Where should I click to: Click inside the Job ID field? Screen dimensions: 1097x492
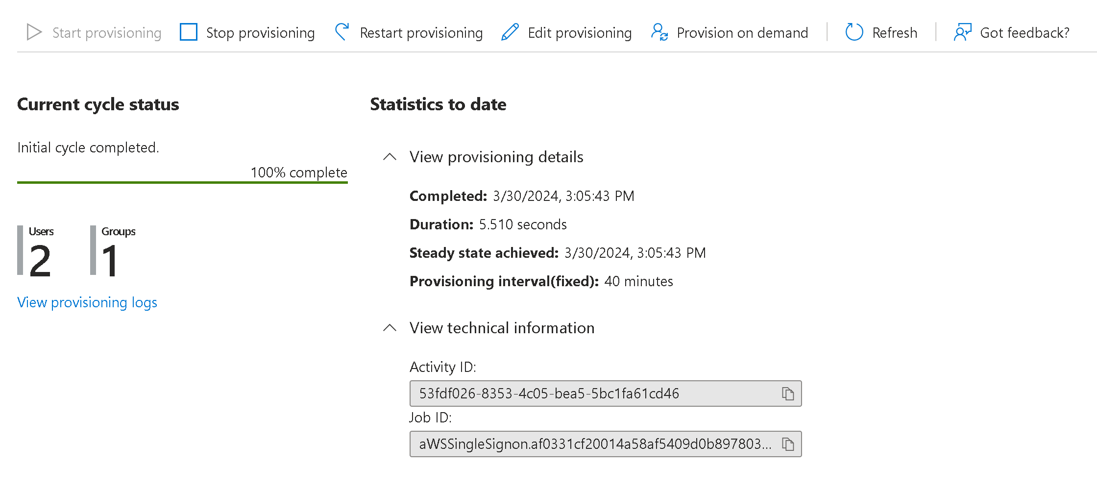(588, 444)
